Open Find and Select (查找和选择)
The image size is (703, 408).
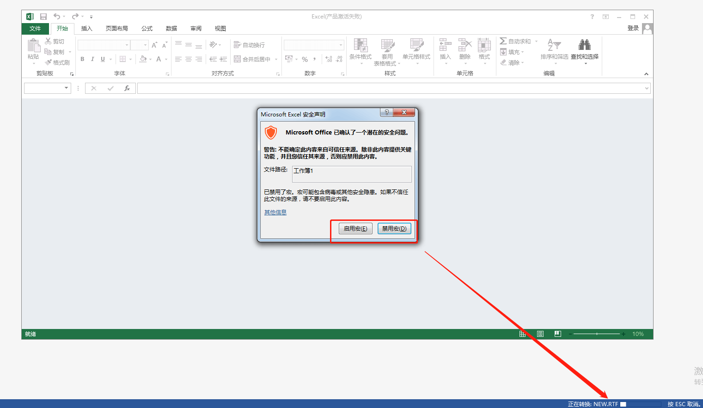pyautogui.click(x=585, y=51)
